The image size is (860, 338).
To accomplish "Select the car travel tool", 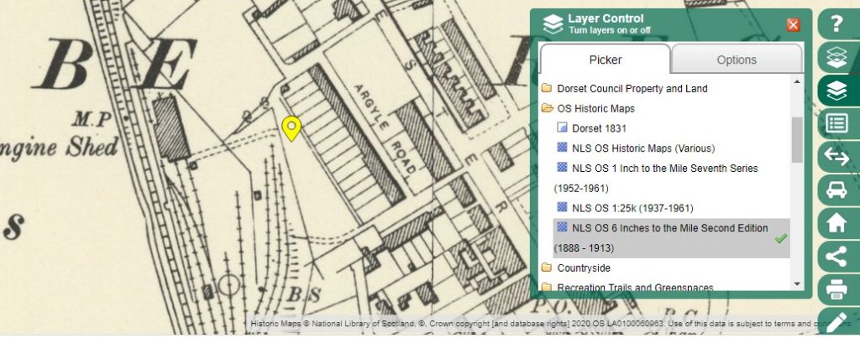I will tap(837, 190).
